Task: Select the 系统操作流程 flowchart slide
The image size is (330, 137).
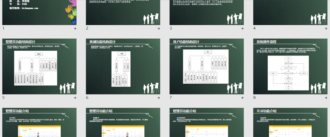Action: point(290,66)
